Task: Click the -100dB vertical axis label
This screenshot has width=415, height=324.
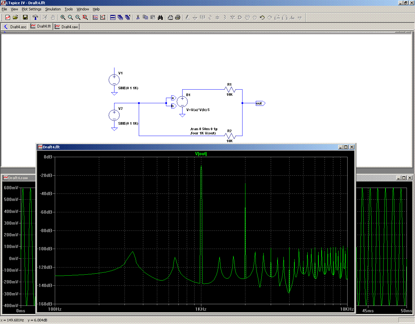Action: [45, 249]
